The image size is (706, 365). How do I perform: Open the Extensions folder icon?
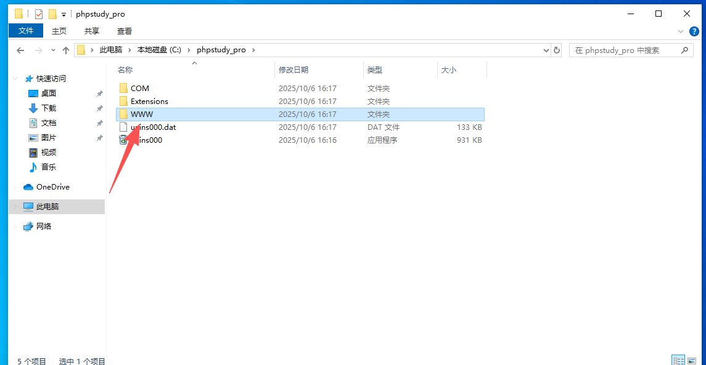[123, 101]
